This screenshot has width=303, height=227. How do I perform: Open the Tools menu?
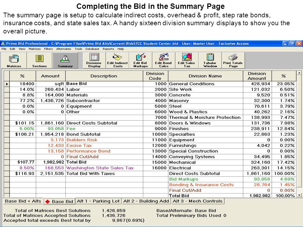tap(79, 49)
